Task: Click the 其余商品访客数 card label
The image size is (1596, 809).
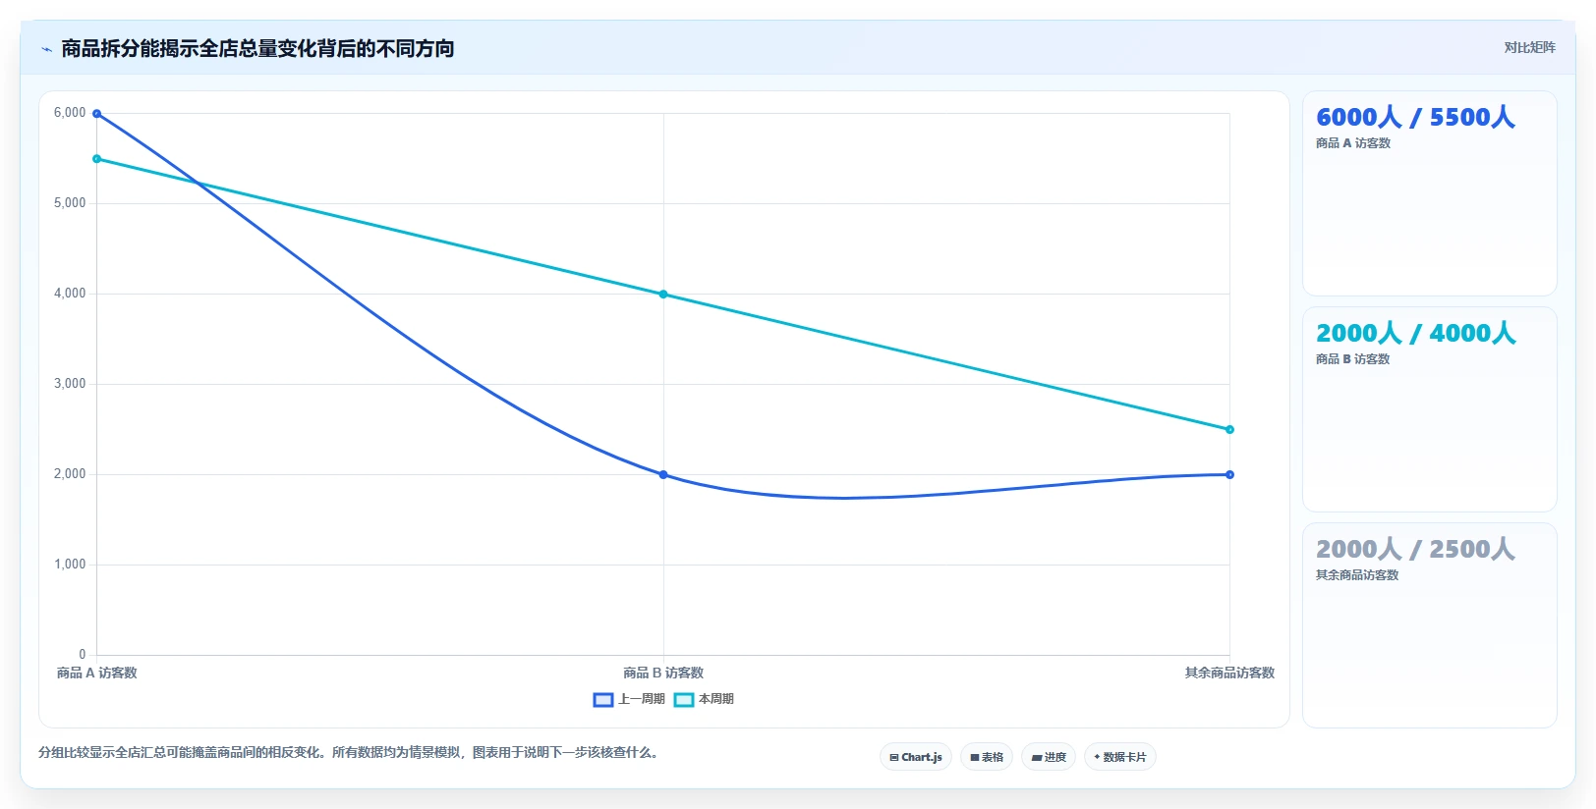Action: [1357, 575]
